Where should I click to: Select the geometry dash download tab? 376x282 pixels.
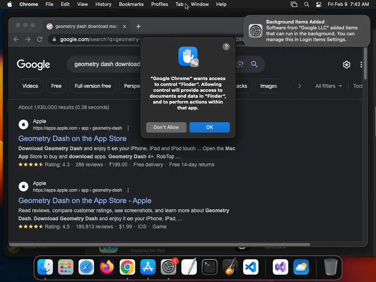coord(87,26)
